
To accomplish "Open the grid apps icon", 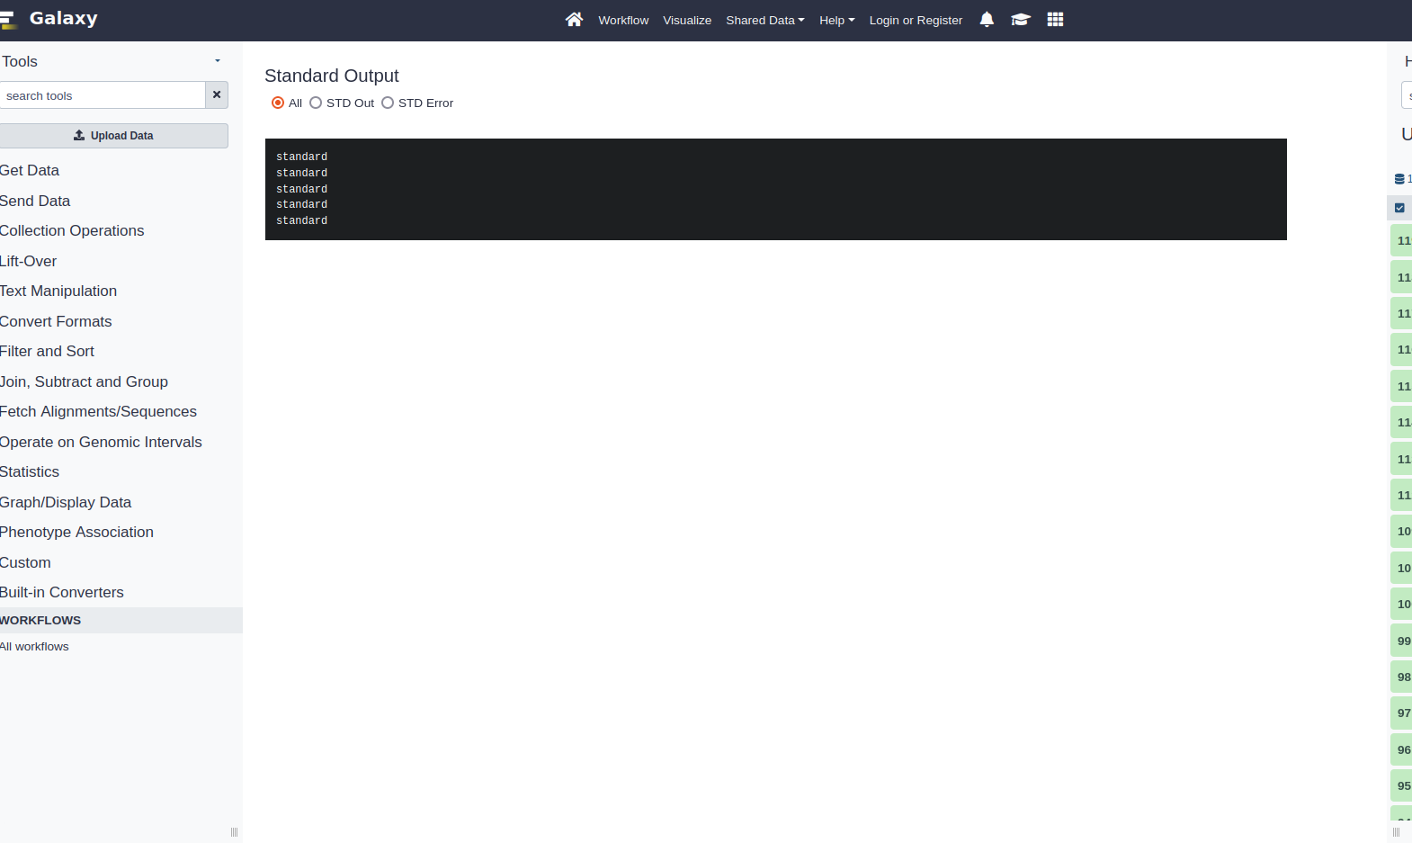I will click(x=1055, y=20).
